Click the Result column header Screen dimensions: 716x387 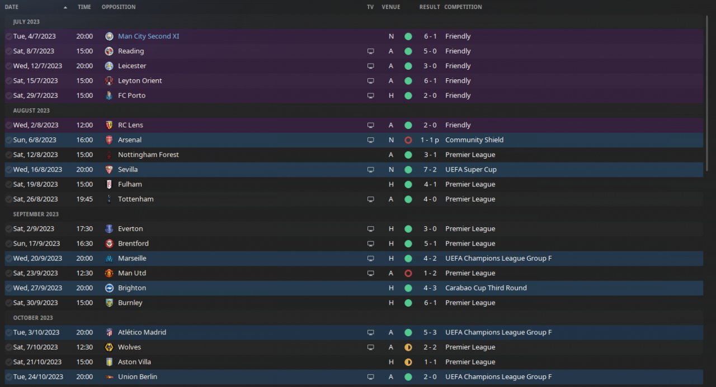click(x=429, y=7)
